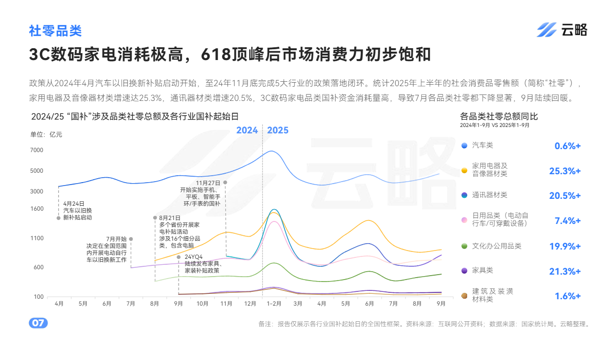Click the 云略 logo in the top-right corner
Image resolution: width=616 pixels, height=346 pixels.
coord(562,30)
